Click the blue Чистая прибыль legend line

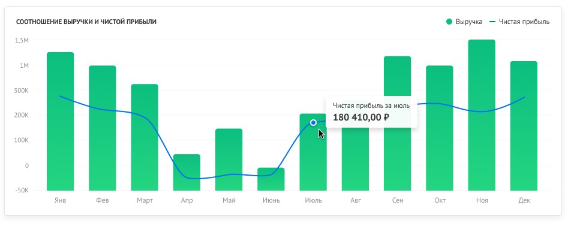click(x=492, y=22)
